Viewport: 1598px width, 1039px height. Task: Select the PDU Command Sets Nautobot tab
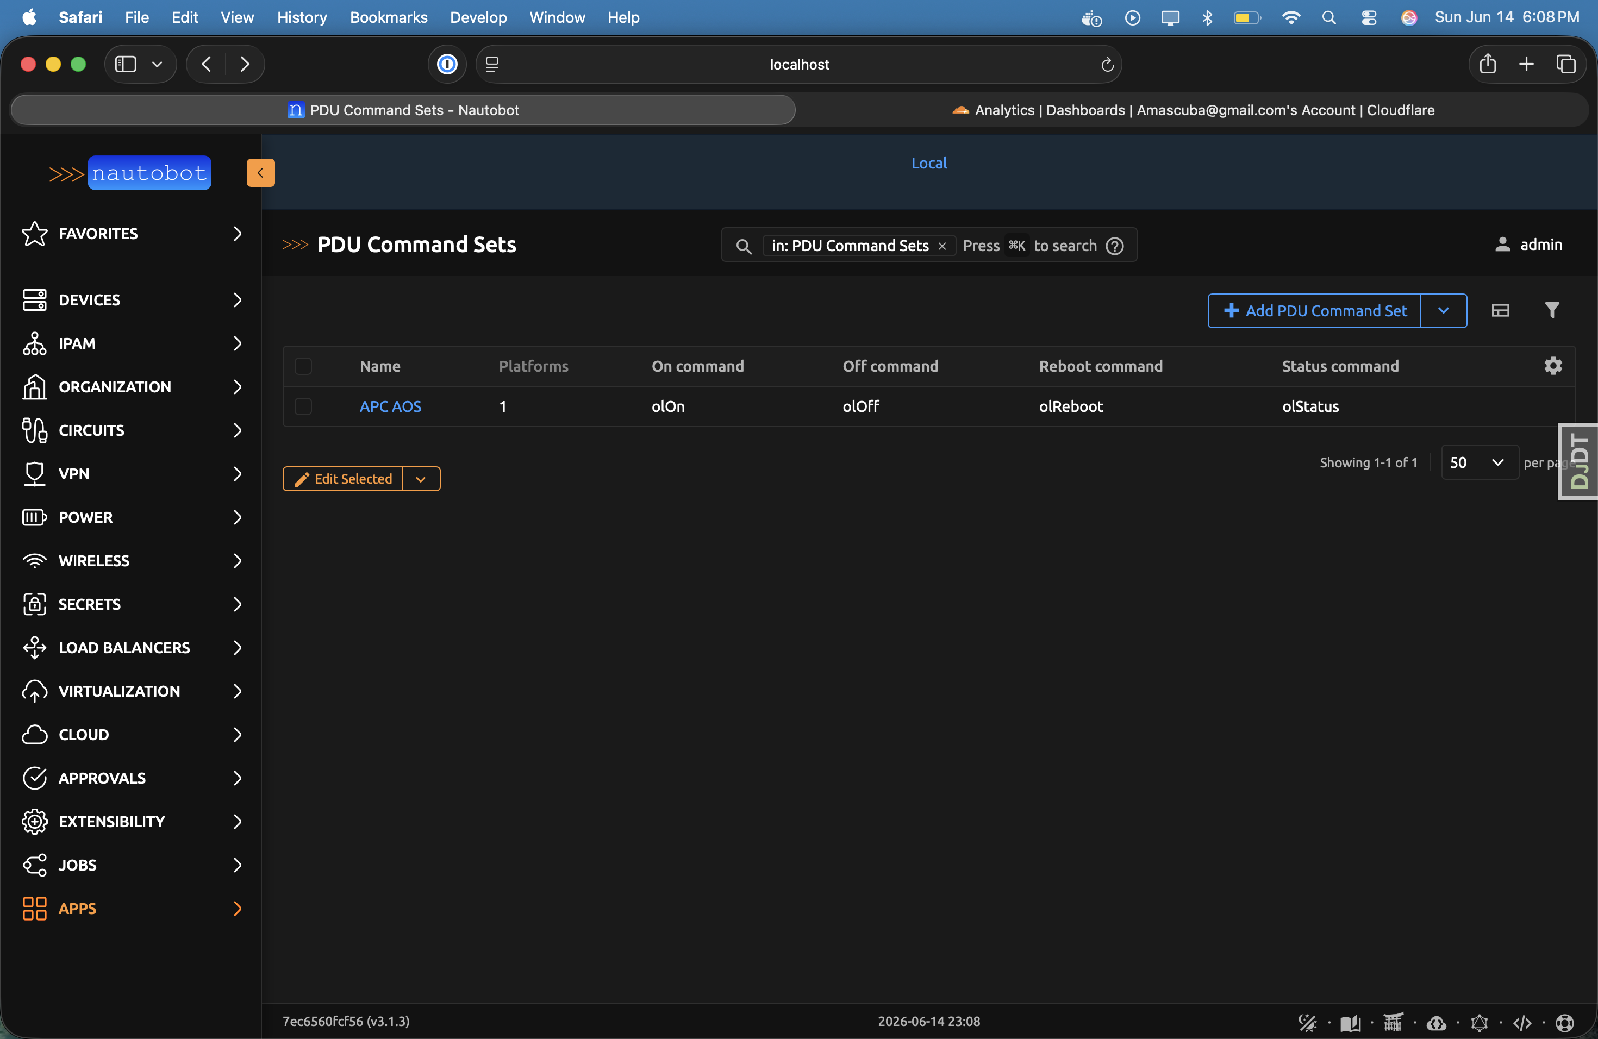(403, 109)
